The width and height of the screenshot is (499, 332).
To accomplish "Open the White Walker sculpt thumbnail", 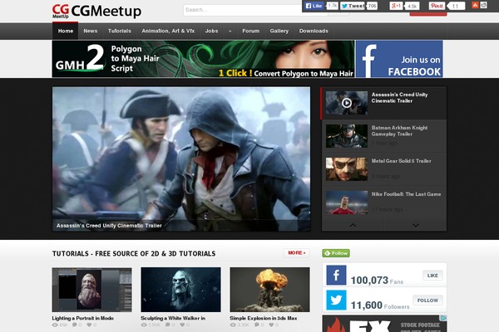I will click(180, 290).
